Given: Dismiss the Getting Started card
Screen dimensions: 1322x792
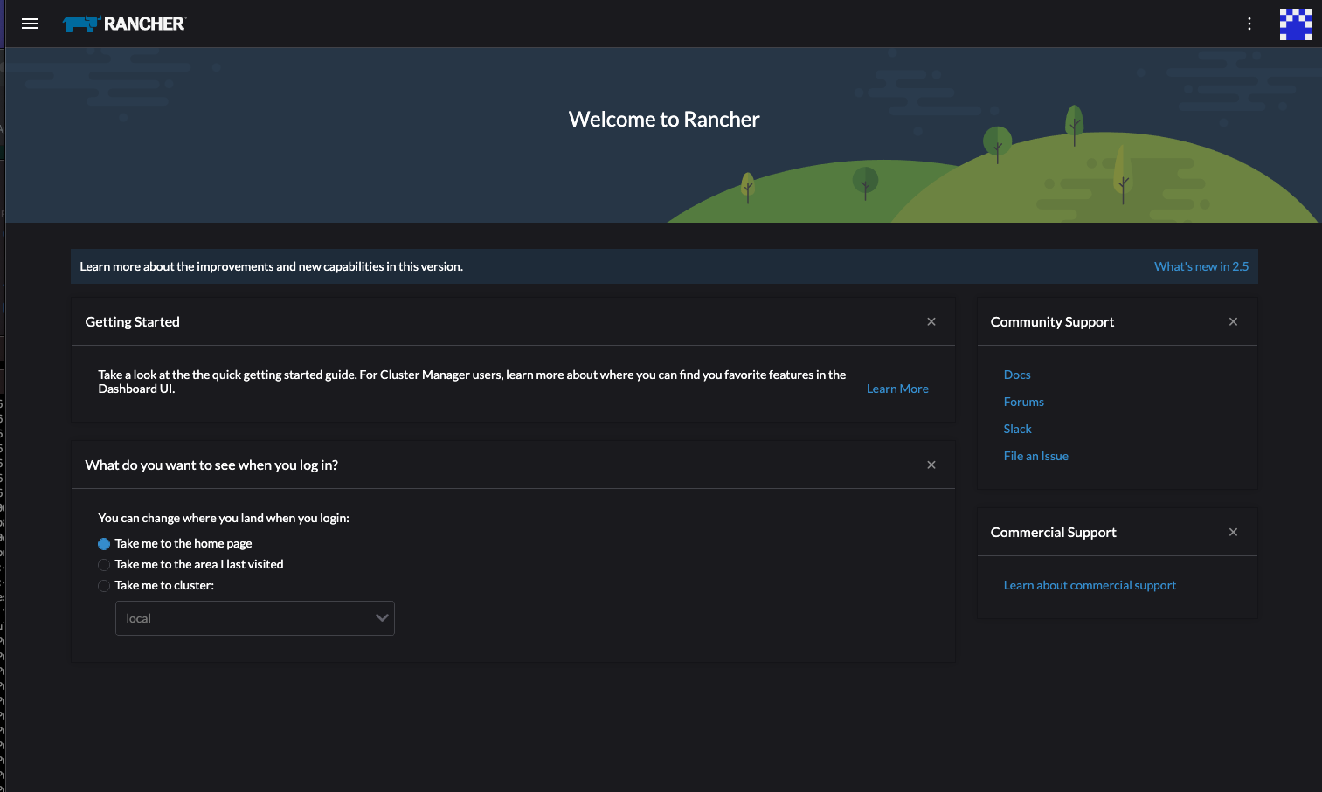Looking at the screenshot, I should click(931, 321).
